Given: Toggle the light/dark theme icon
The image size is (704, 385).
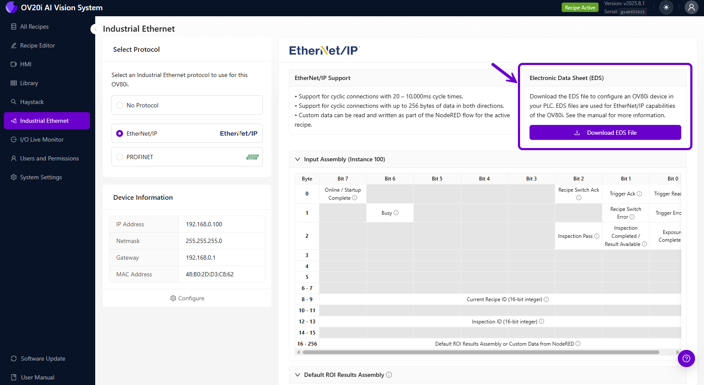Looking at the screenshot, I should point(666,8).
